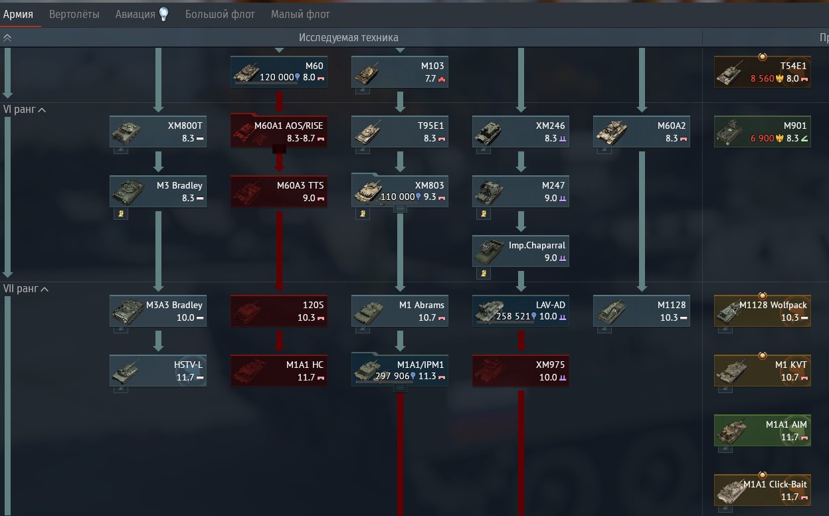Image resolution: width=829 pixels, height=516 pixels.
Task: Select the M1A1 Click-Bait premium card
Action: (x=763, y=489)
